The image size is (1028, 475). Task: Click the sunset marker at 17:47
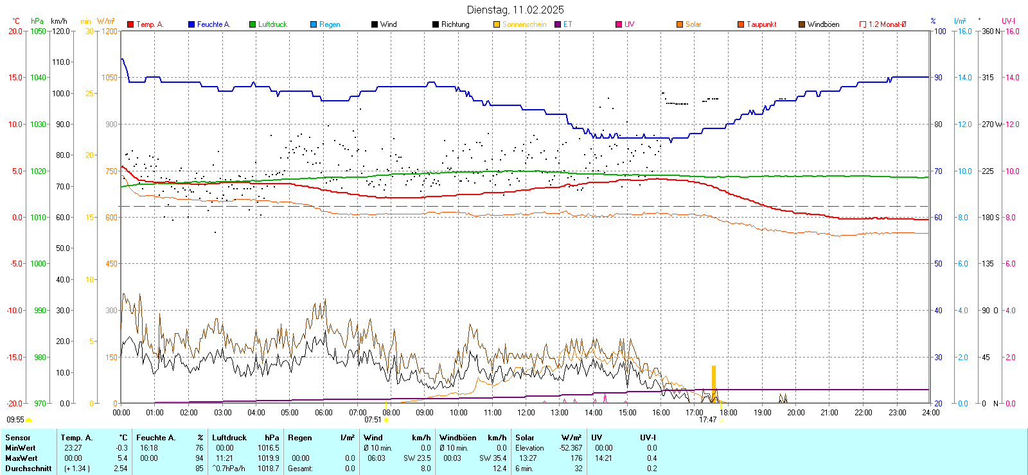tap(720, 420)
